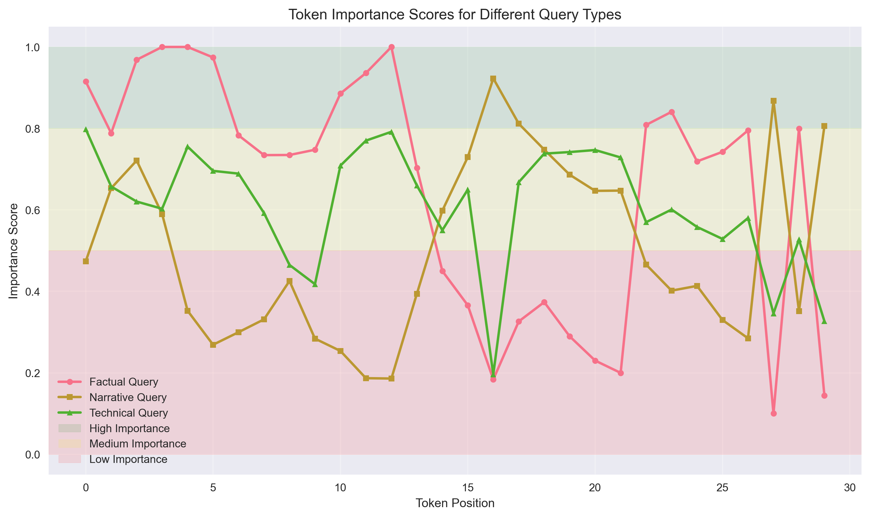The height and width of the screenshot is (518, 870).
Task: Click the High Importance legend swatch
Action: click(x=70, y=428)
